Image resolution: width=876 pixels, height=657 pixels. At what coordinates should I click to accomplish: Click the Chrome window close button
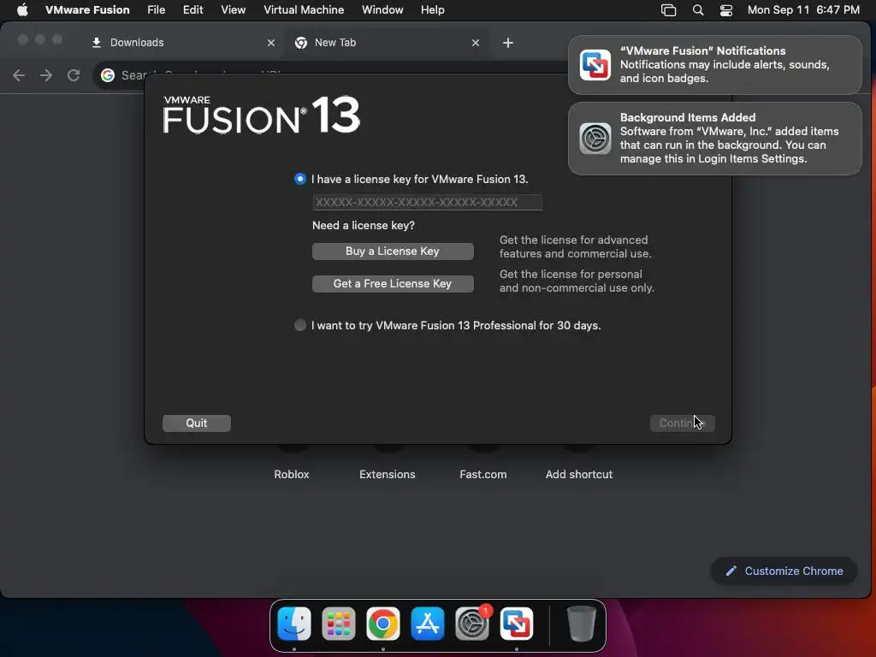click(22, 39)
